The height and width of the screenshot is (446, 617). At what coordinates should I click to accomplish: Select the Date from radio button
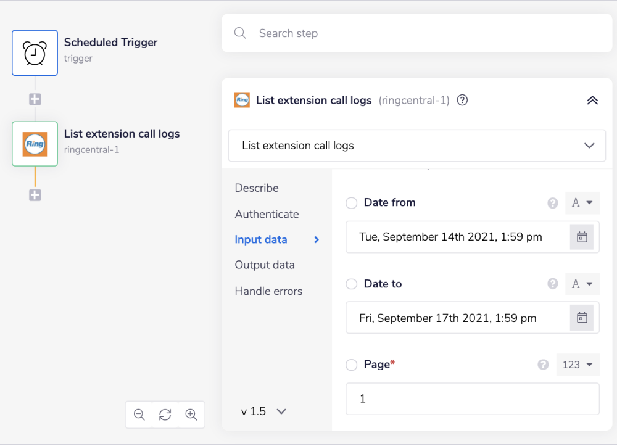tap(351, 202)
